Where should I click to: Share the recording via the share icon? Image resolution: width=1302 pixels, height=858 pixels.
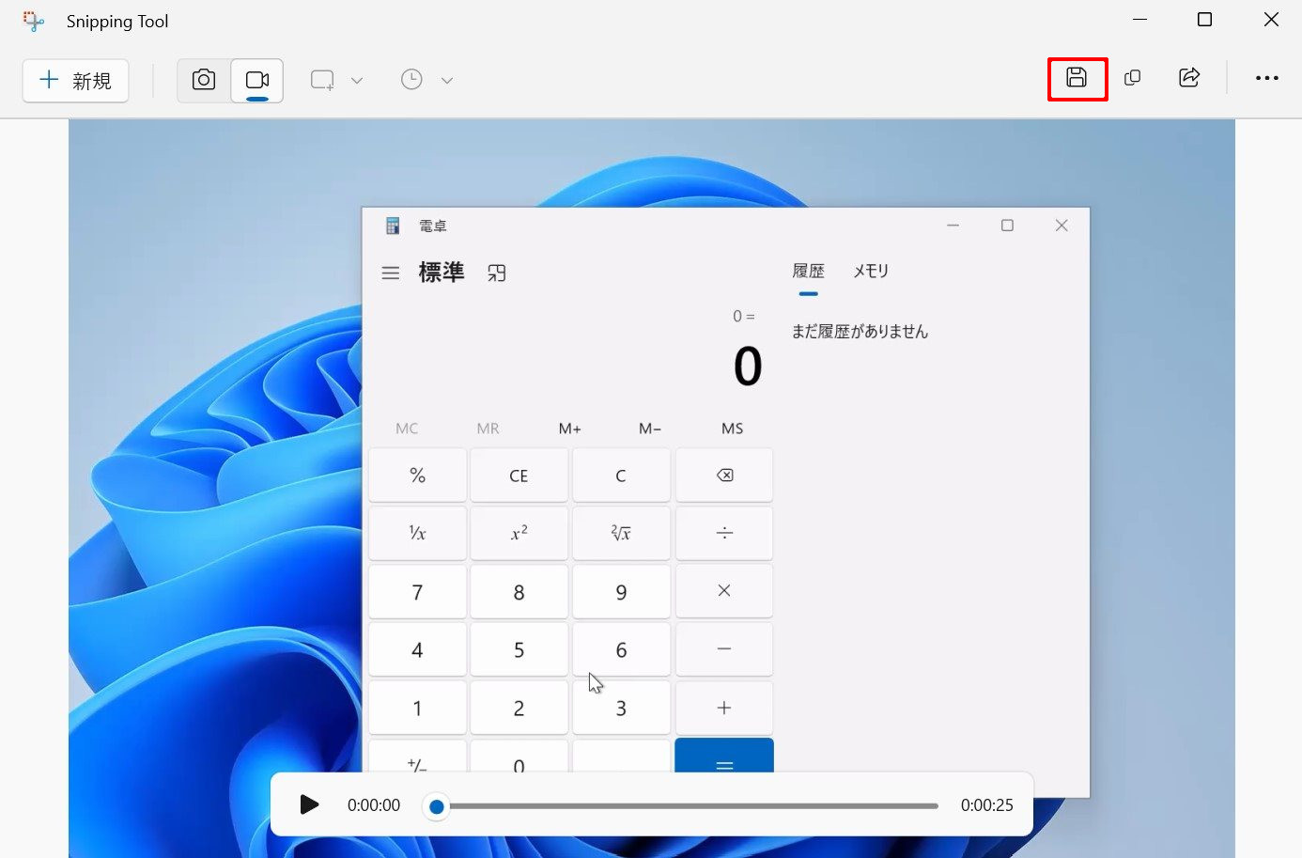tap(1189, 78)
